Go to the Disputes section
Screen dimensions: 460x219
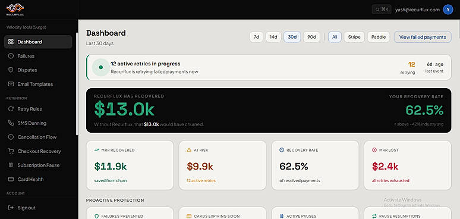pyautogui.click(x=38, y=70)
